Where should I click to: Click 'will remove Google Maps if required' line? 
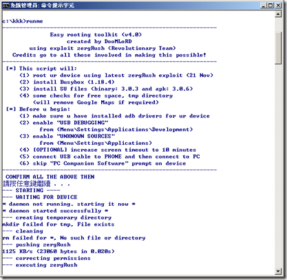click(x=96, y=102)
